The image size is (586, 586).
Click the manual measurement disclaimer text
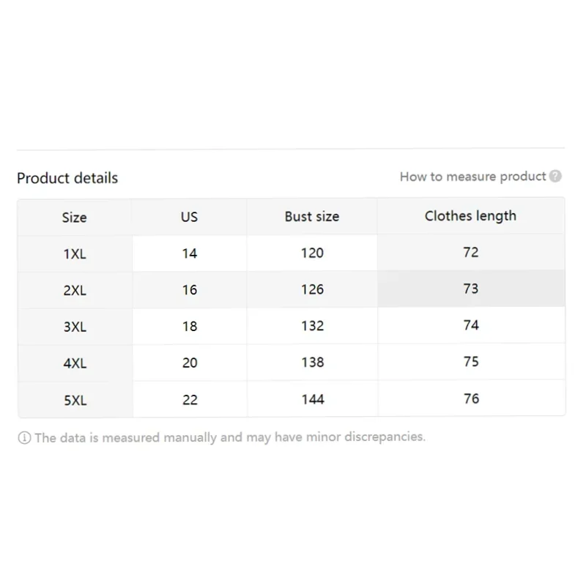pyautogui.click(x=230, y=437)
